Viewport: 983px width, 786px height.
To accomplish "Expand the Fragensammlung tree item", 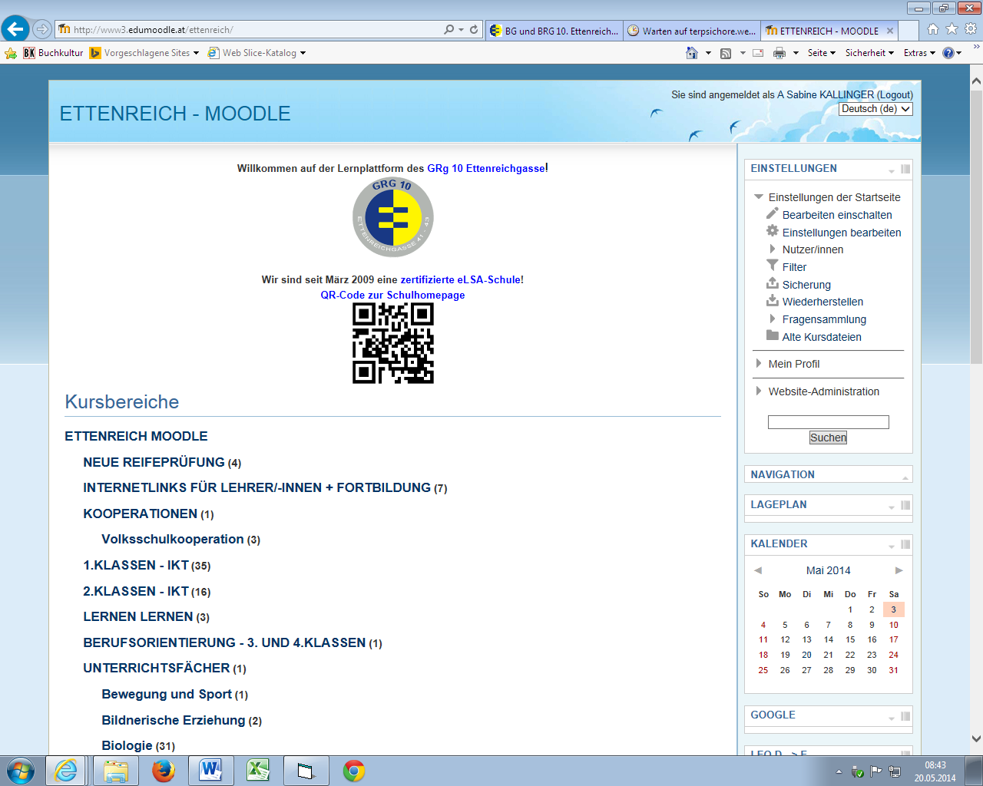I will pos(773,319).
